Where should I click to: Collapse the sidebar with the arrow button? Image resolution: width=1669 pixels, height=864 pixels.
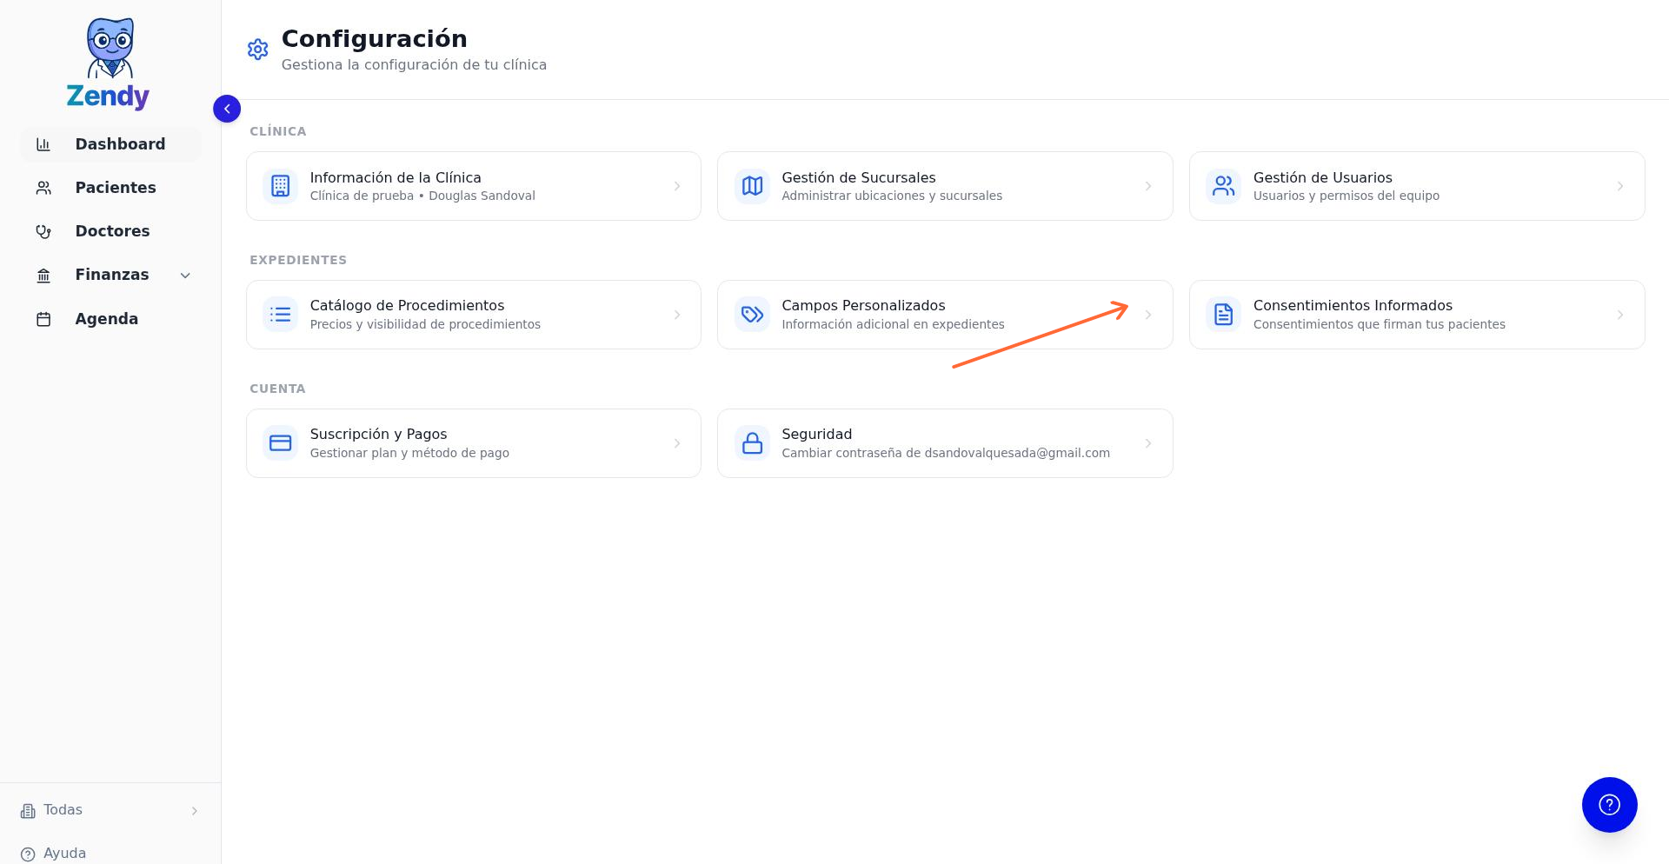[x=227, y=109]
